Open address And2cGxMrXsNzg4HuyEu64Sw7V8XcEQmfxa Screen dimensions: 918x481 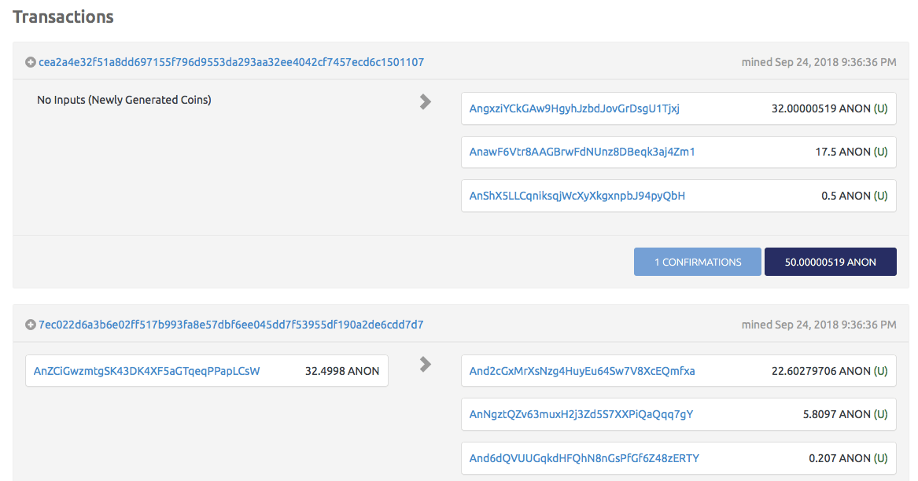click(582, 371)
